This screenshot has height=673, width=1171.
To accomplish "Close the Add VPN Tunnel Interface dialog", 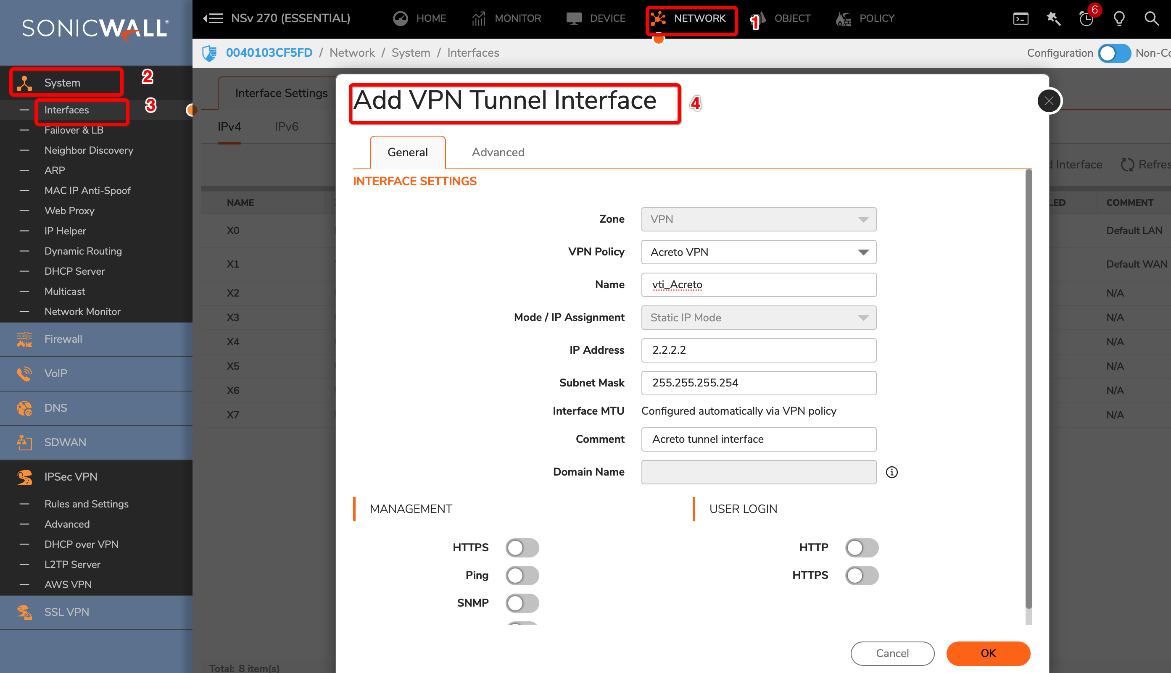I will (1049, 101).
